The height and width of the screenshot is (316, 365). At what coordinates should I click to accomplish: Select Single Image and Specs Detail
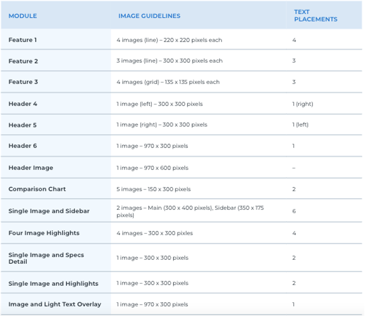pos(46,258)
